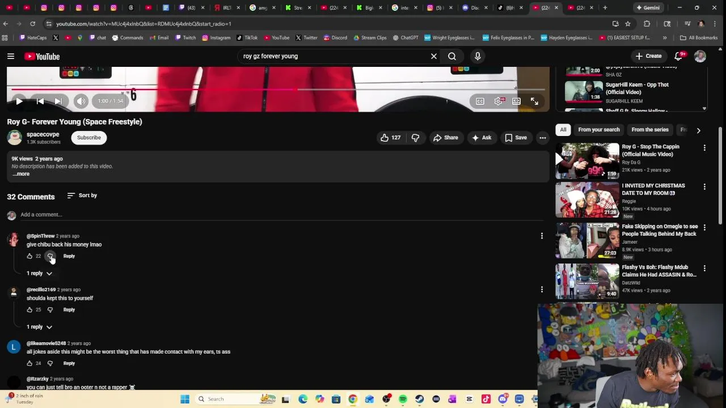Dislike the @SpinThrew comment

coord(50,256)
